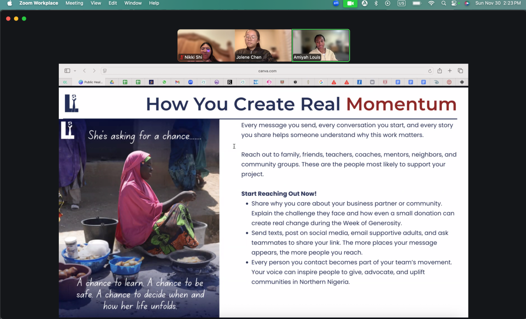
Task: Open the Apple menu
Action: click(9, 3)
